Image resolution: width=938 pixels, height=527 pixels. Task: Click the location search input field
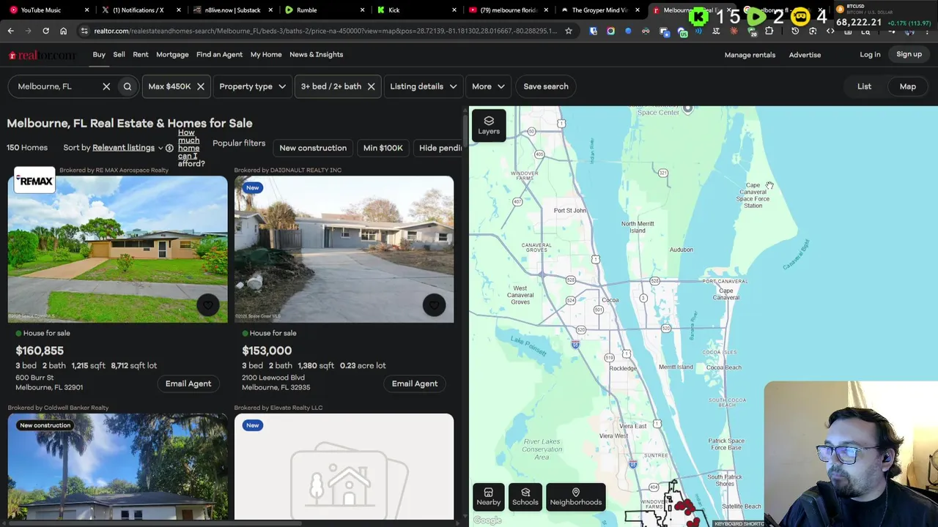click(x=57, y=86)
